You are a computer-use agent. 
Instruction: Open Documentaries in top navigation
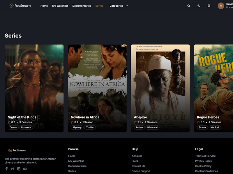(82, 6)
